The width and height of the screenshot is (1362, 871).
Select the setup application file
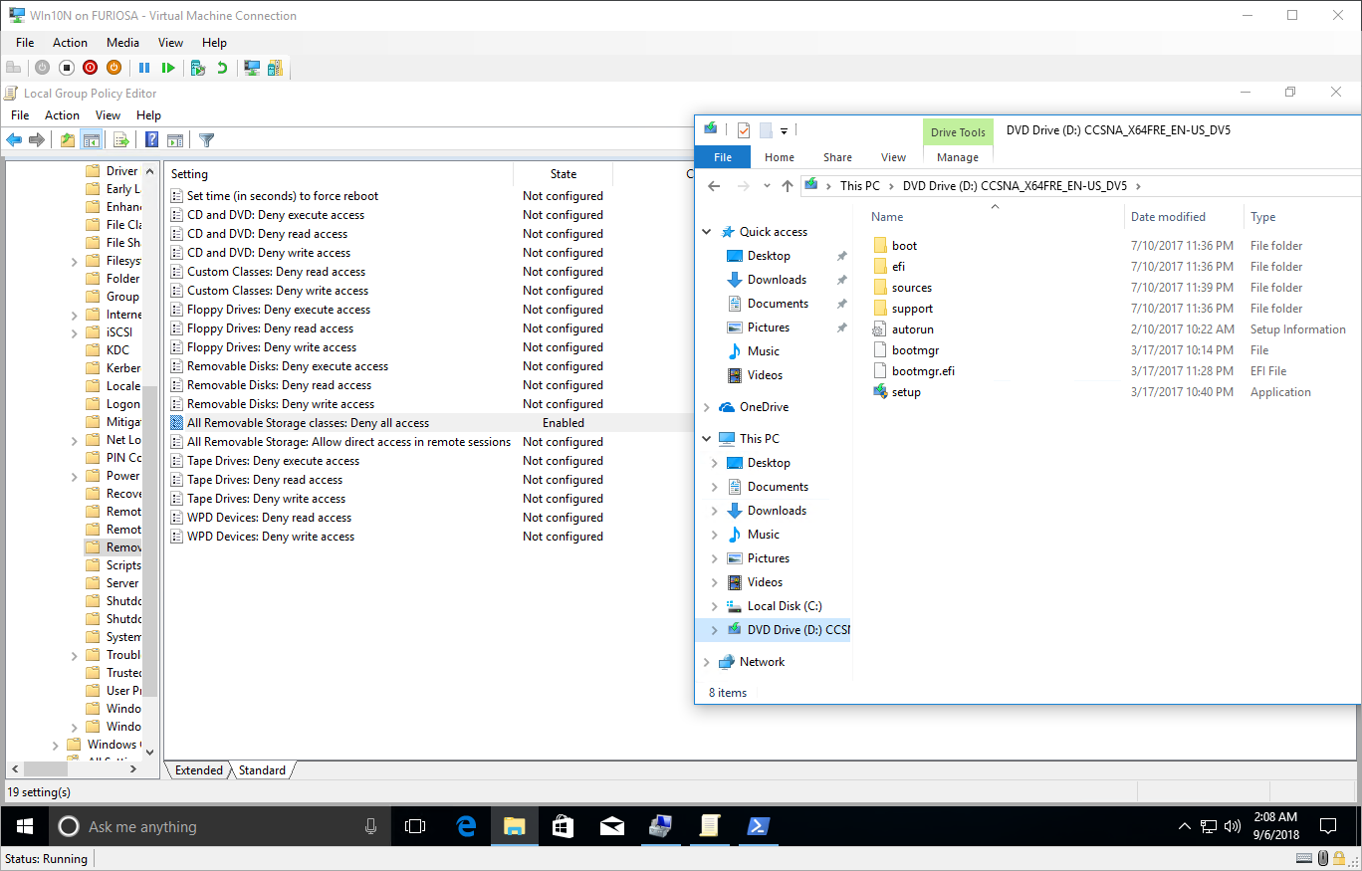pyautogui.click(x=906, y=392)
